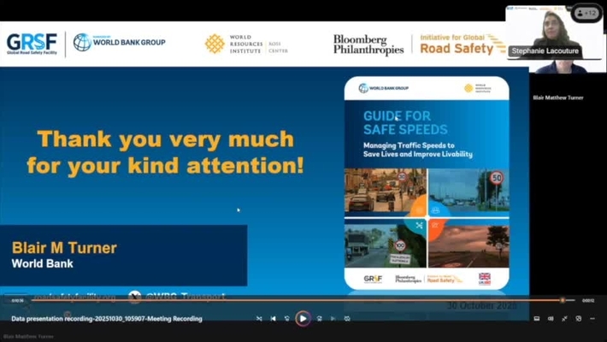Screen dimensions: 607x342
Task: Click the seek bar thumb
Action: [x=563, y=300]
